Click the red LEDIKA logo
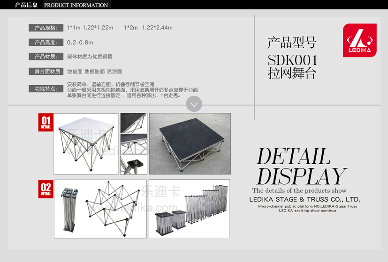388x262 pixels. point(360,40)
